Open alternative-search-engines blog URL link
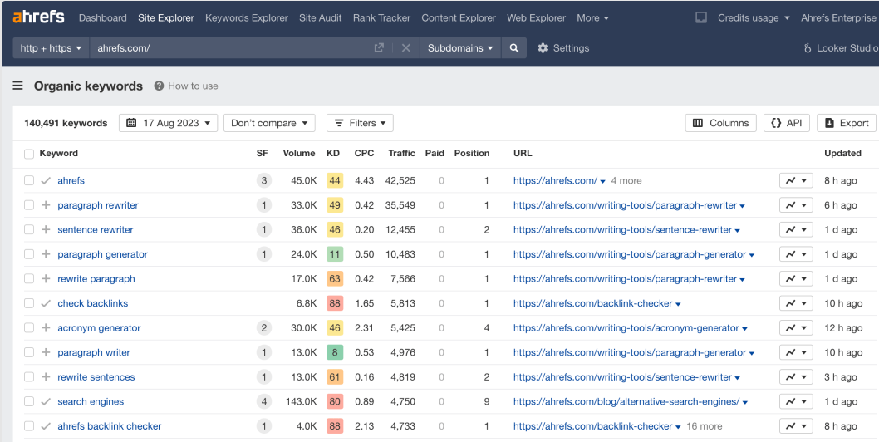879x442 pixels. click(x=626, y=401)
